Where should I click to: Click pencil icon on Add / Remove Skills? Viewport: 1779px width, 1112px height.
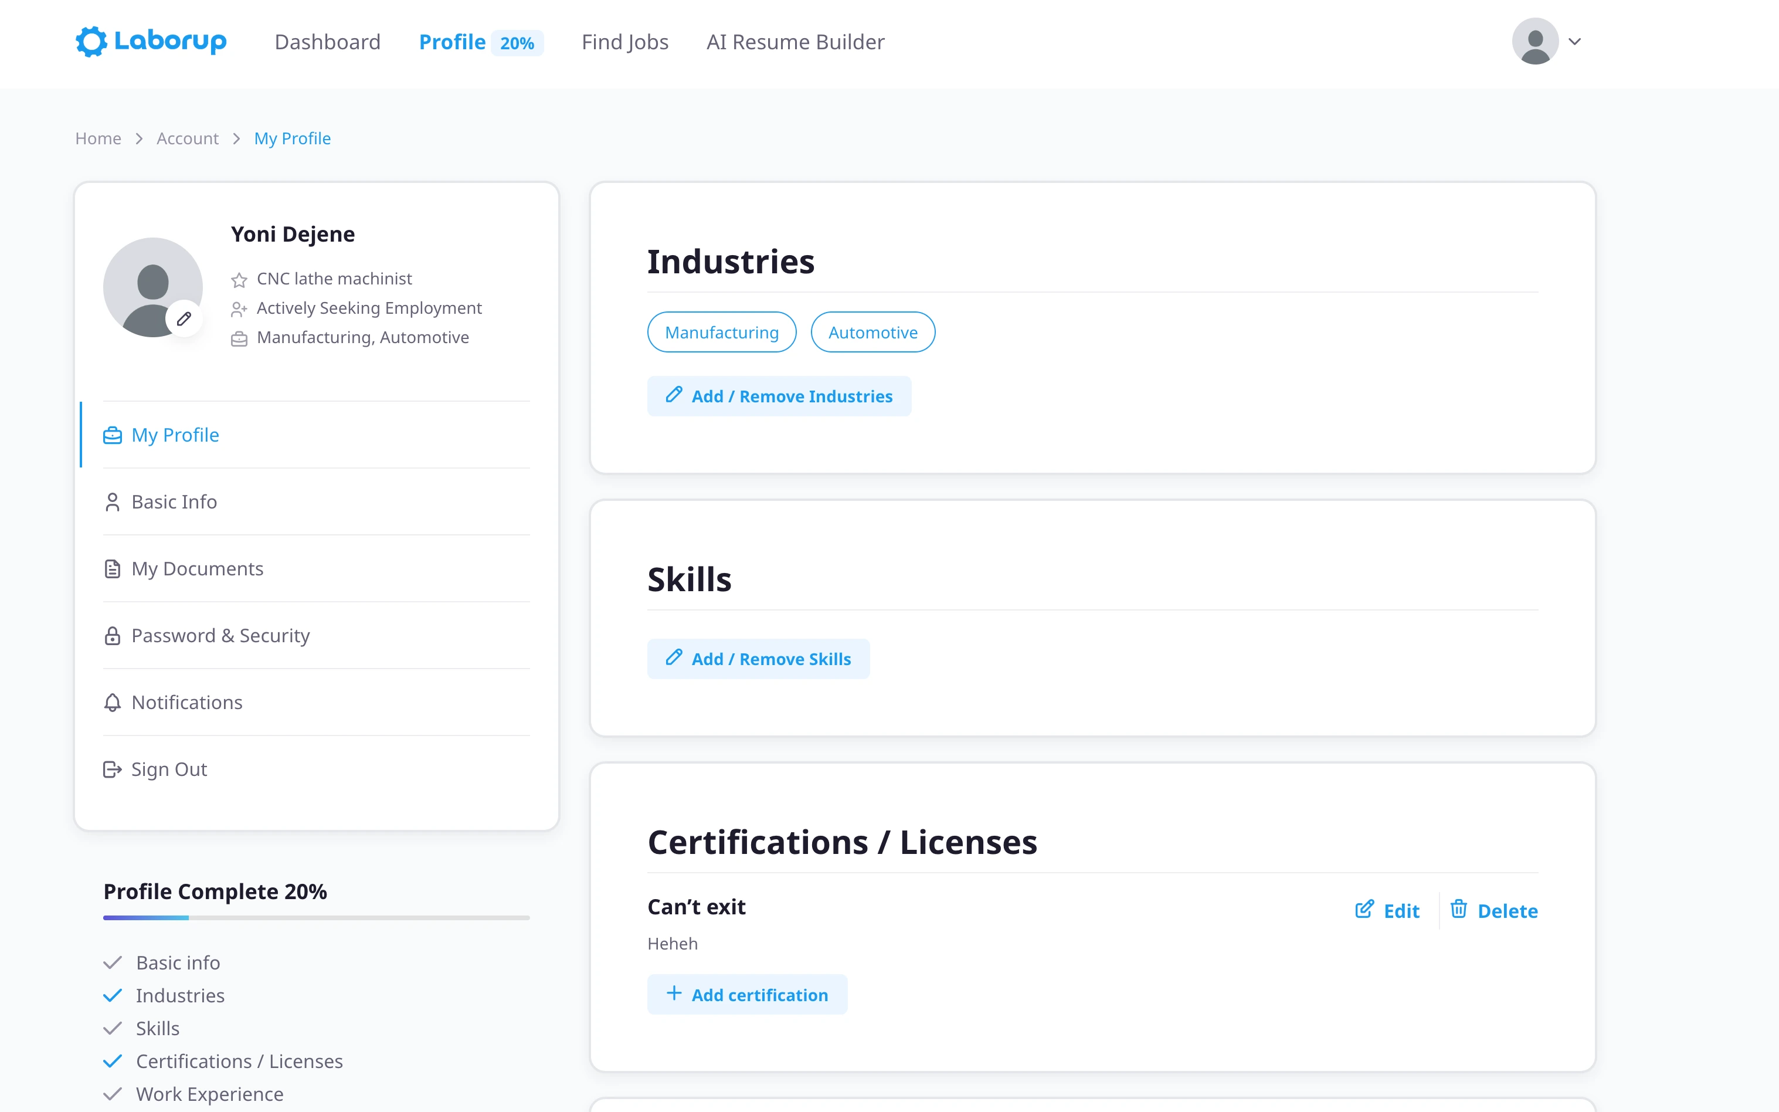coord(674,657)
